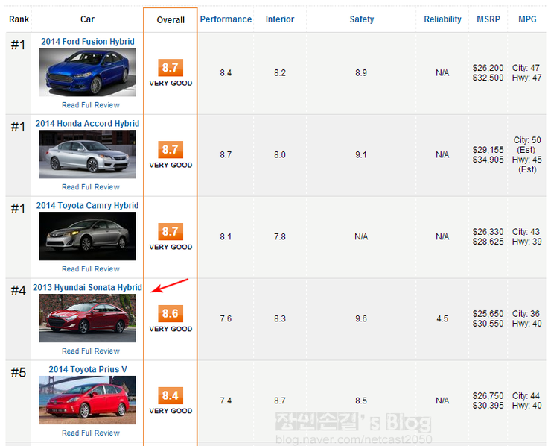Open the 2013 Hyundai Sonata Hybrid link

[x=88, y=288]
